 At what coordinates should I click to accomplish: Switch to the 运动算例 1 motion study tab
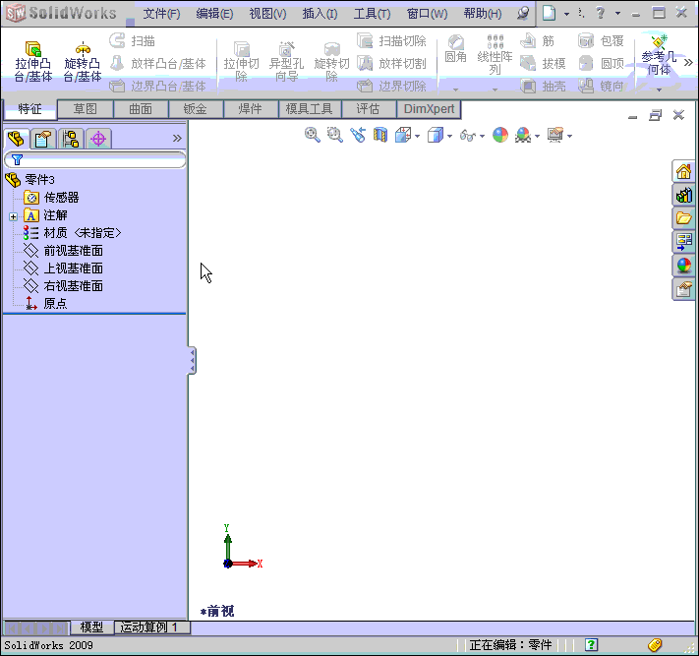click(x=152, y=627)
